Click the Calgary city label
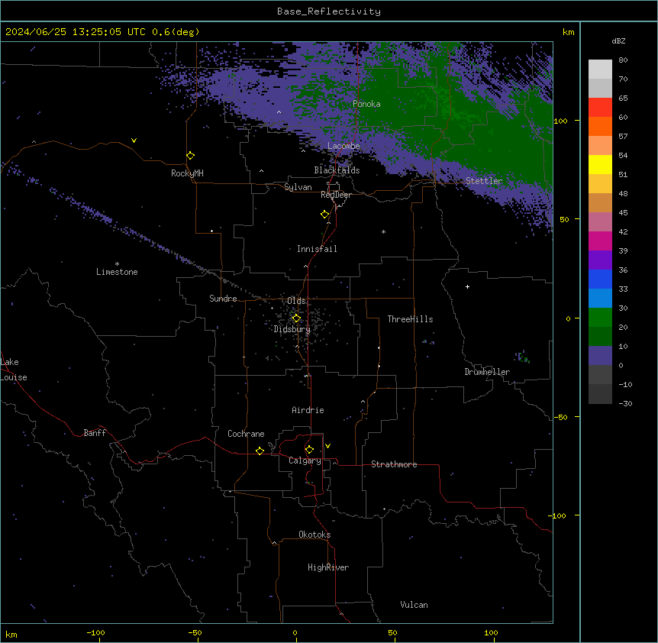This screenshot has width=658, height=643. [x=305, y=460]
